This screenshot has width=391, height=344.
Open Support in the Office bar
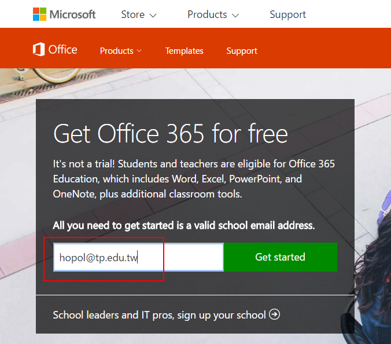[x=242, y=51]
